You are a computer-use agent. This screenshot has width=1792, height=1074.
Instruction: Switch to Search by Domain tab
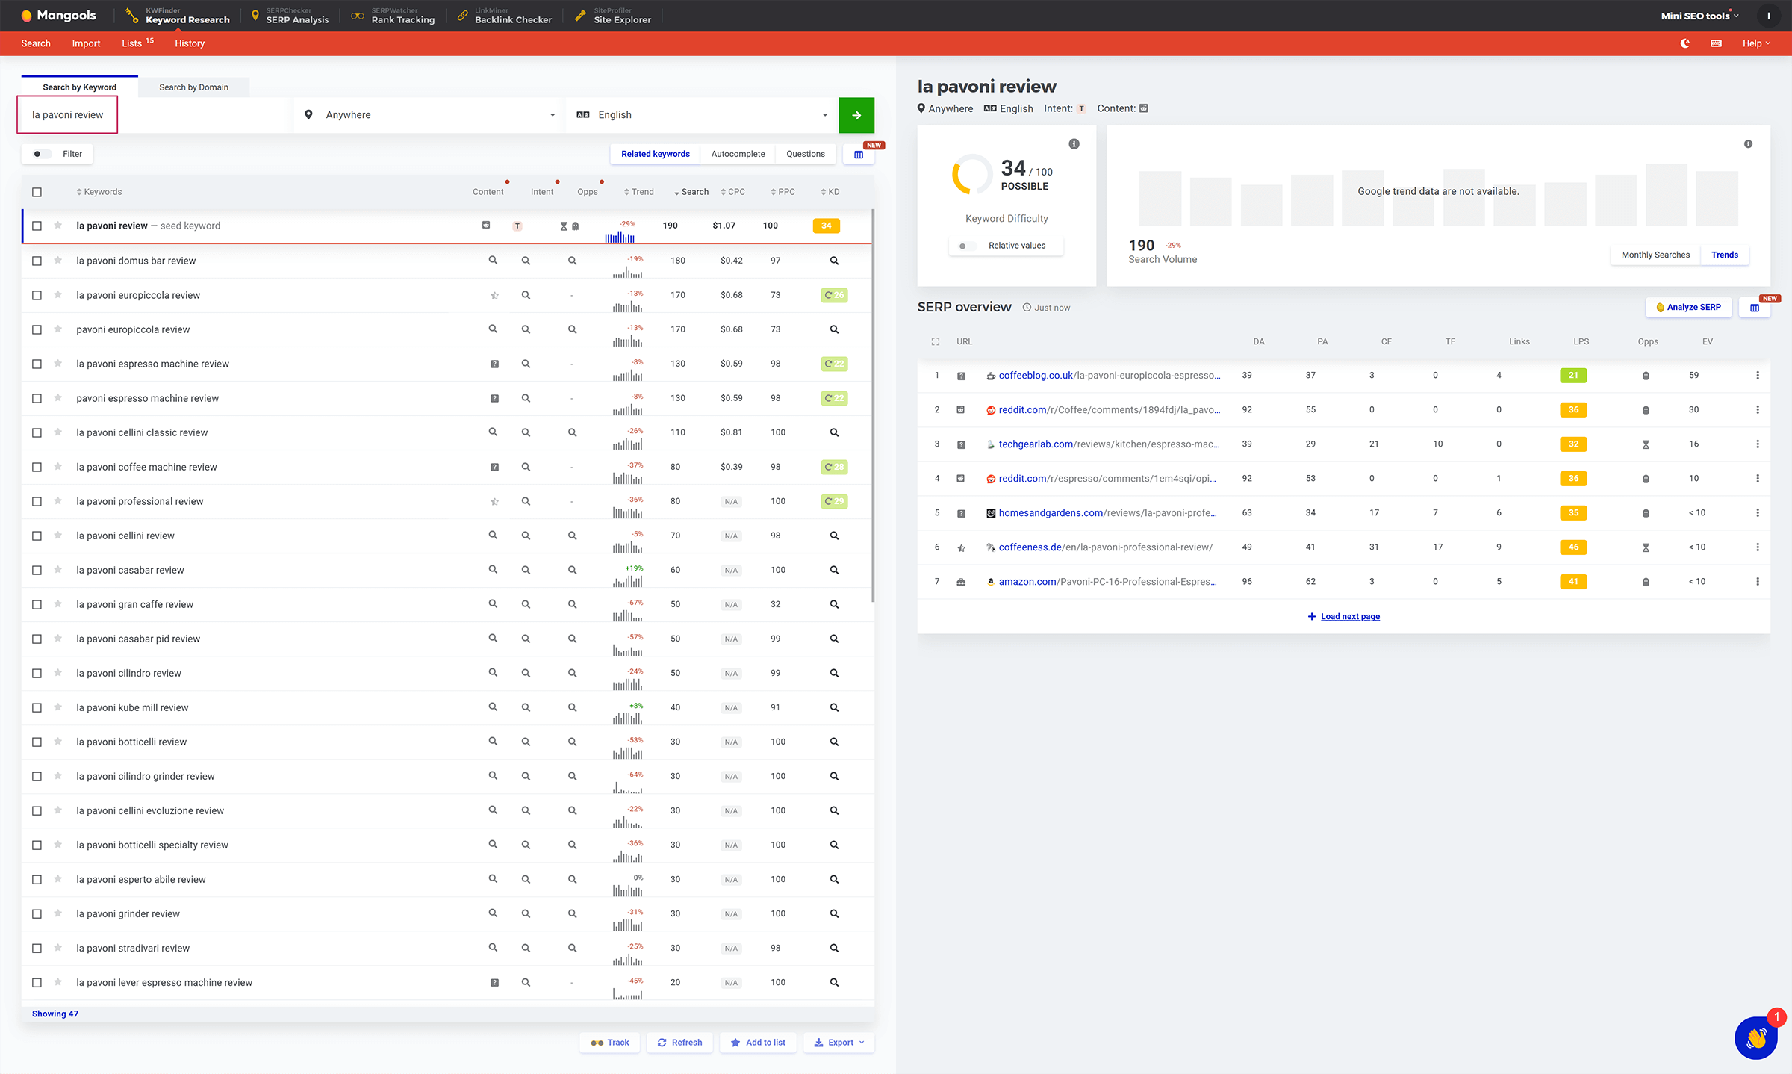[193, 87]
